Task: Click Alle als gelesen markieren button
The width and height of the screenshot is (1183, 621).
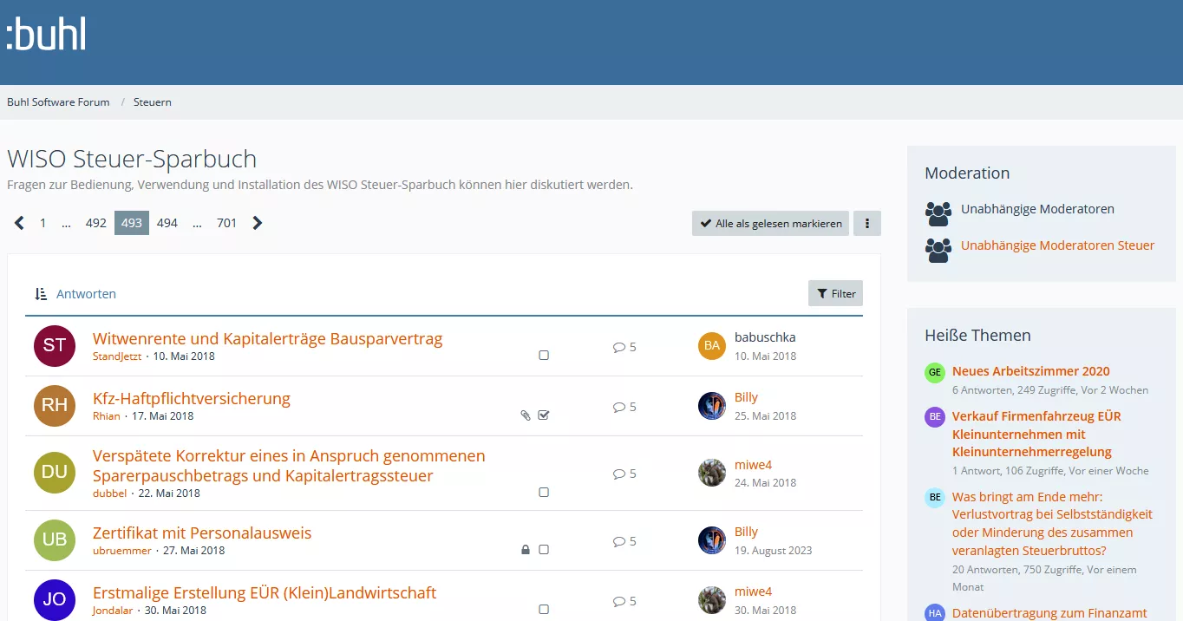Action: (x=770, y=223)
